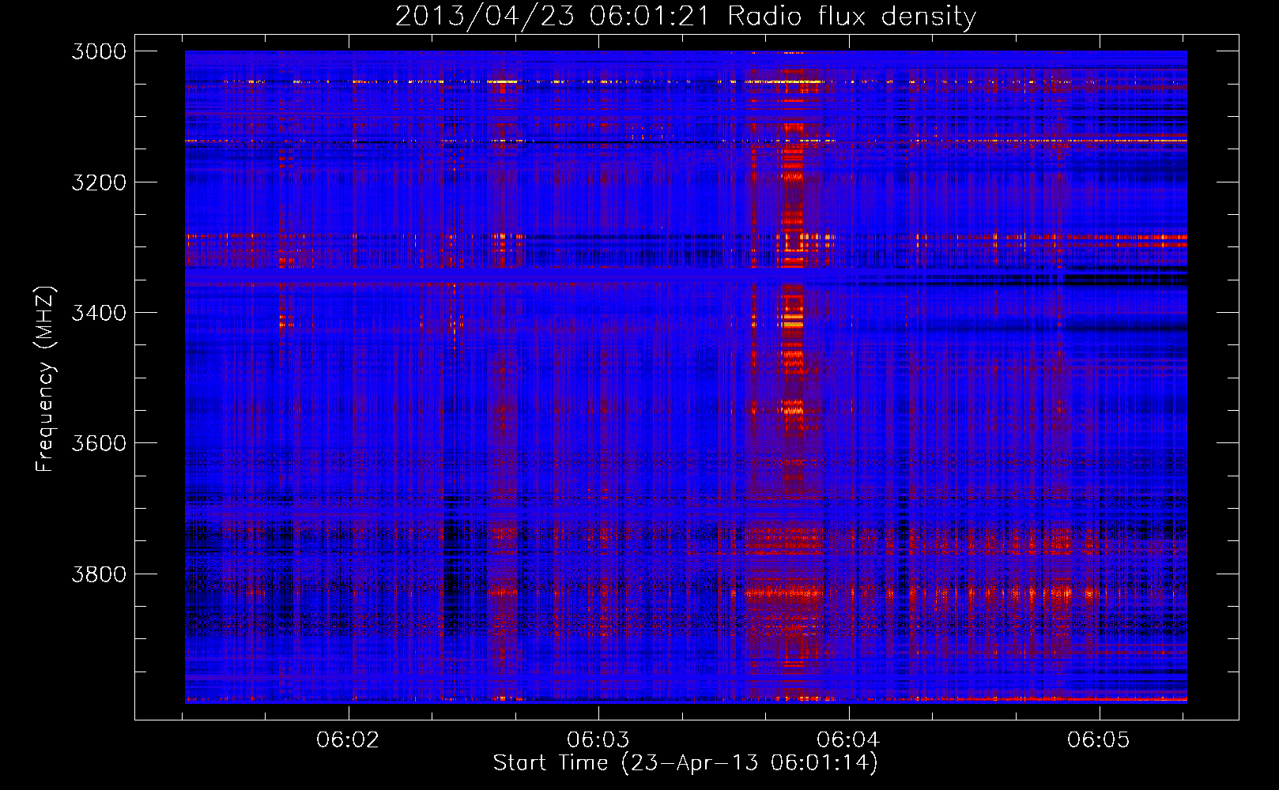Click the 'Start Time (23-Apr-13 06:01:14)' axis title

[685, 763]
